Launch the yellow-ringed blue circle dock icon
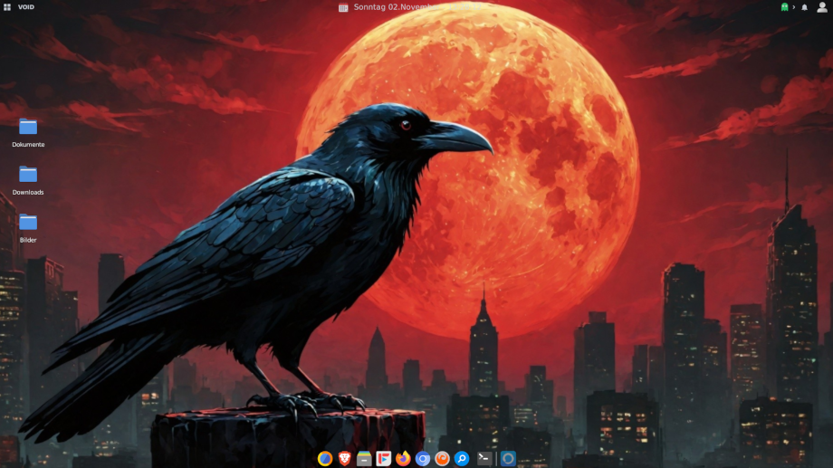Viewport: 833px width, 468px height. click(325, 459)
